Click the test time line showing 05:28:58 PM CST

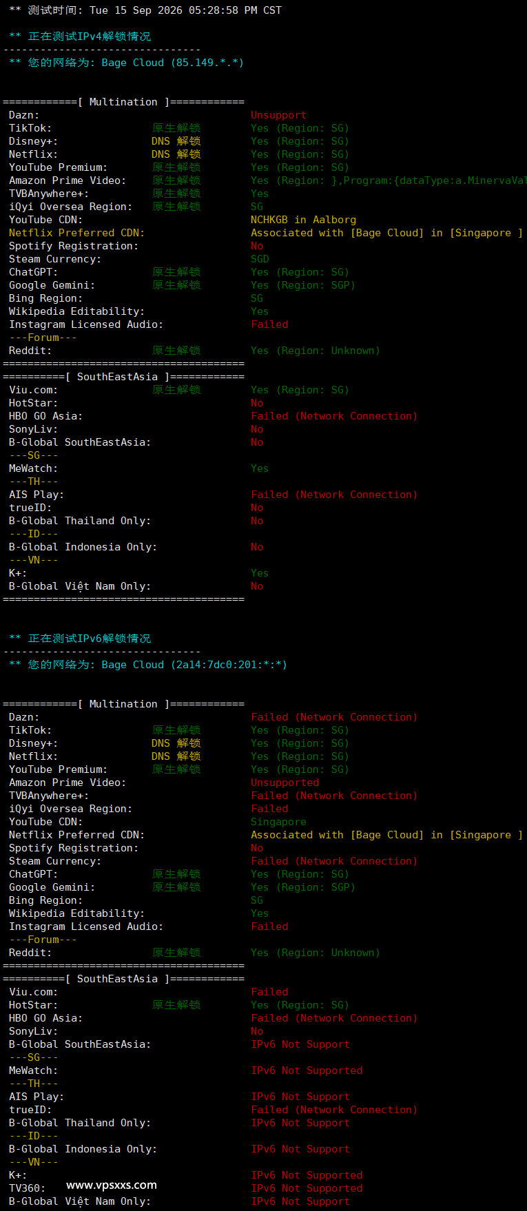pos(145,10)
